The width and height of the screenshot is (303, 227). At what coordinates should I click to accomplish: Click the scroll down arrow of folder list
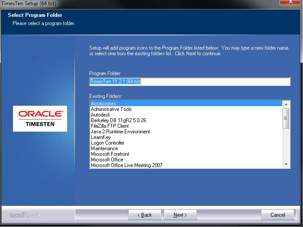pyautogui.click(x=286, y=164)
